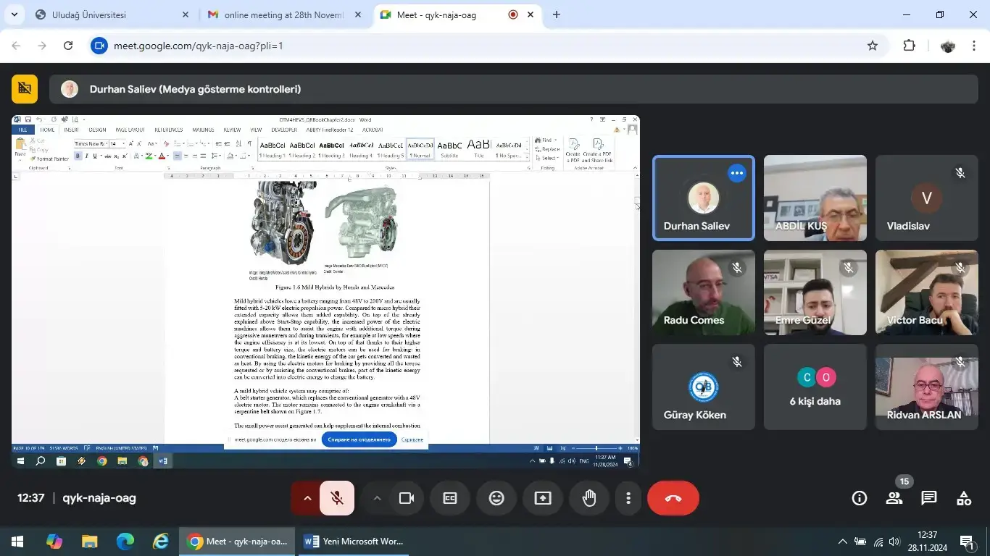Turn on closed captions
This screenshot has height=556, width=990.
coord(450,498)
